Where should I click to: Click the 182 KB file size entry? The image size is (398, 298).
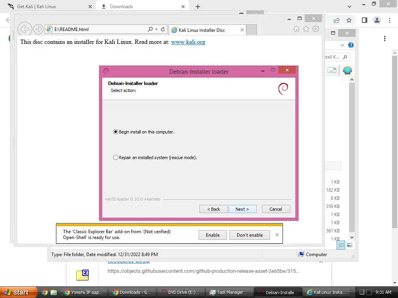(333, 190)
